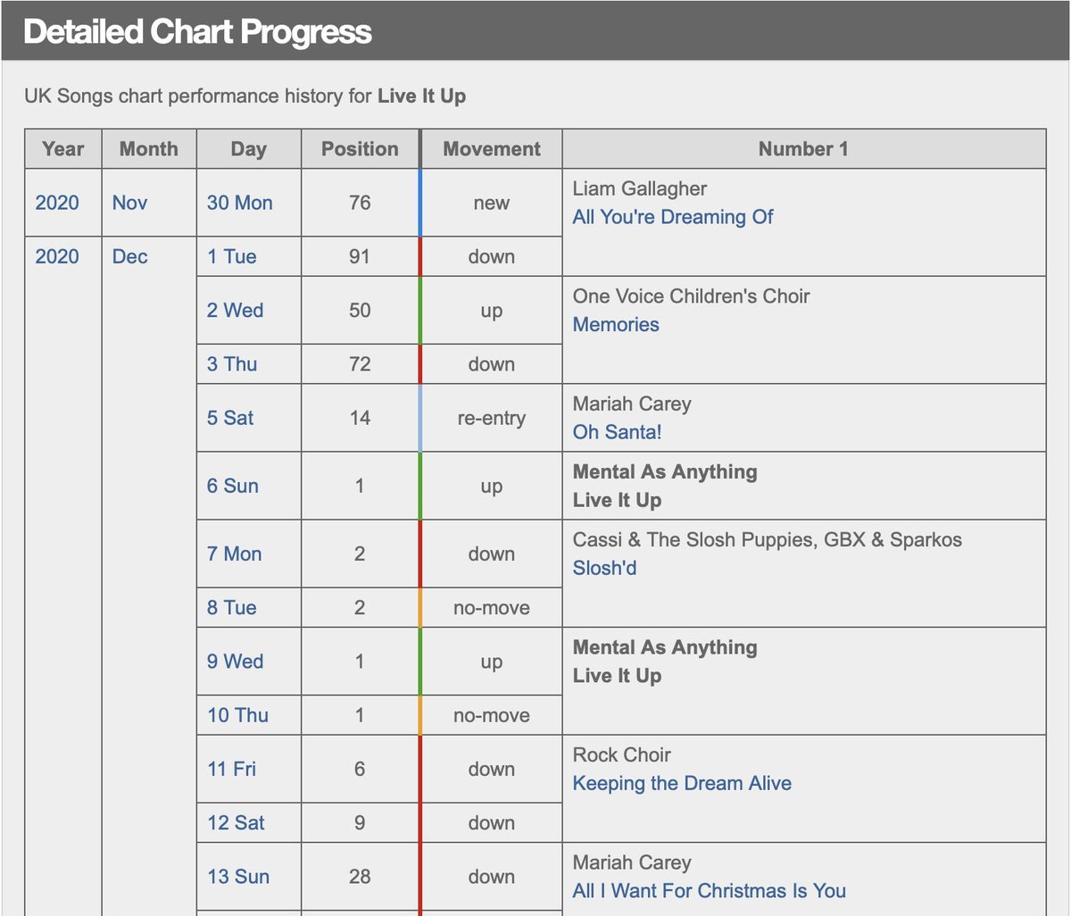The image size is (1071, 916).
Task: Select position 1 in the 9 Wed row
Action: tap(360, 662)
